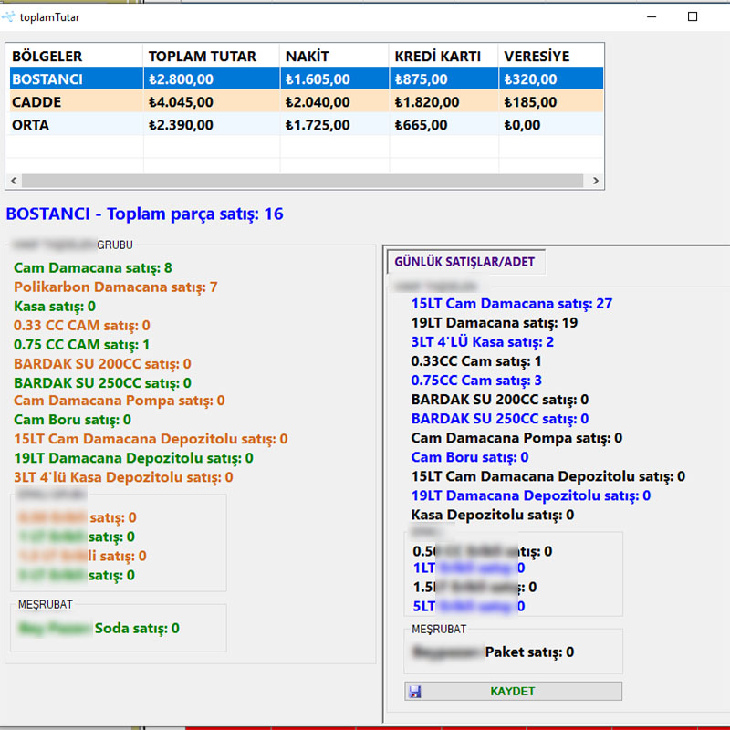Select the KREDİ KARTI column header
This screenshot has height=730, width=730.
pyautogui.click(x=437, y=56)
